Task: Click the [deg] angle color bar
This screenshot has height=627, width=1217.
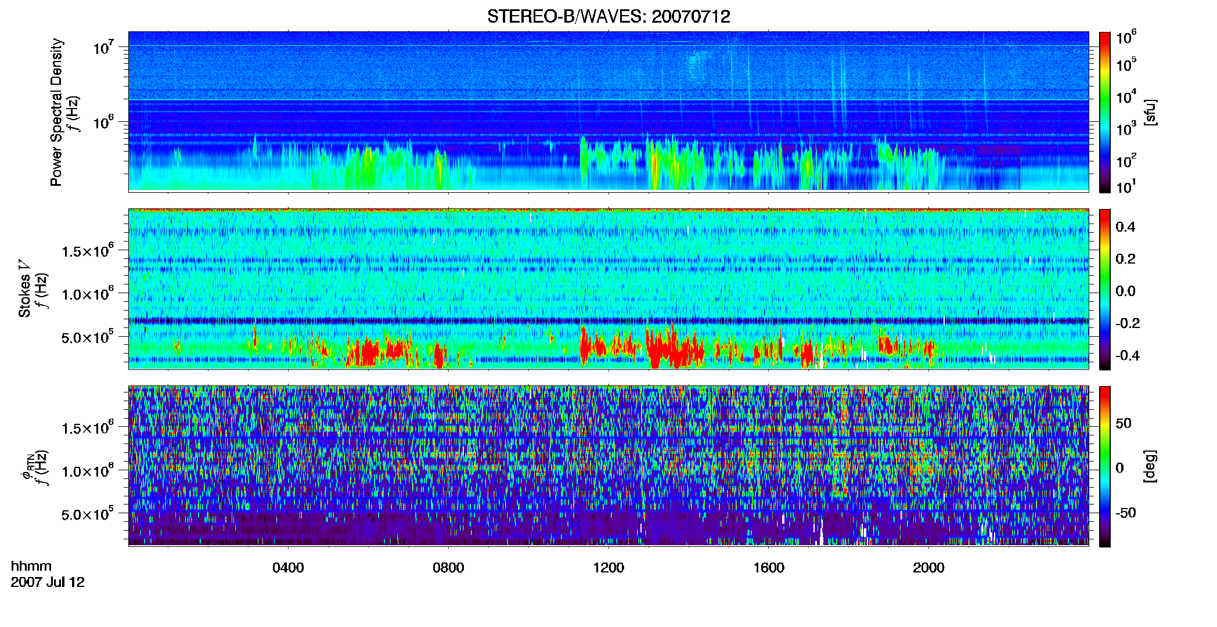Action: (x=1105, y=466)
